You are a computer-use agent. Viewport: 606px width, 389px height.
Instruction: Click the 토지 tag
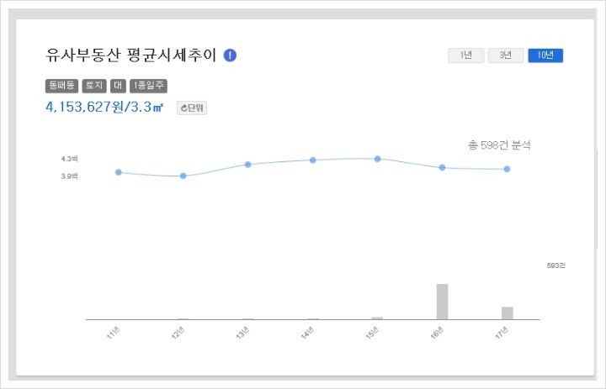[x=94, y=85]
